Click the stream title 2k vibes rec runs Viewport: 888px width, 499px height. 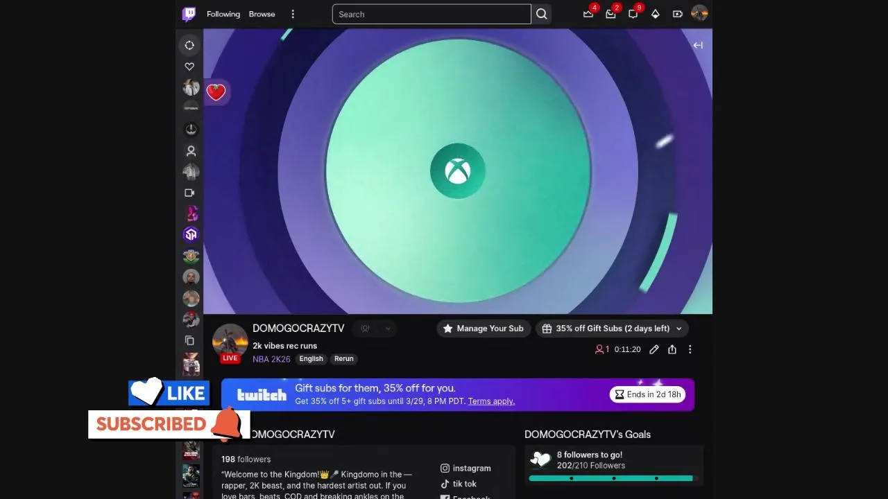pyautogui.click(x=284, y=346)
